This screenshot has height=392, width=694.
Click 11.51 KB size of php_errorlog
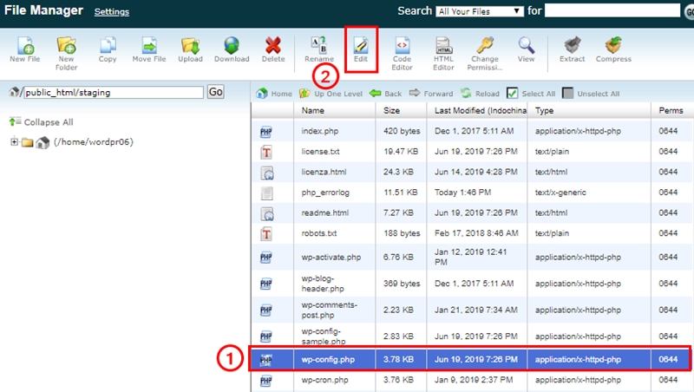tap(400, 192)
